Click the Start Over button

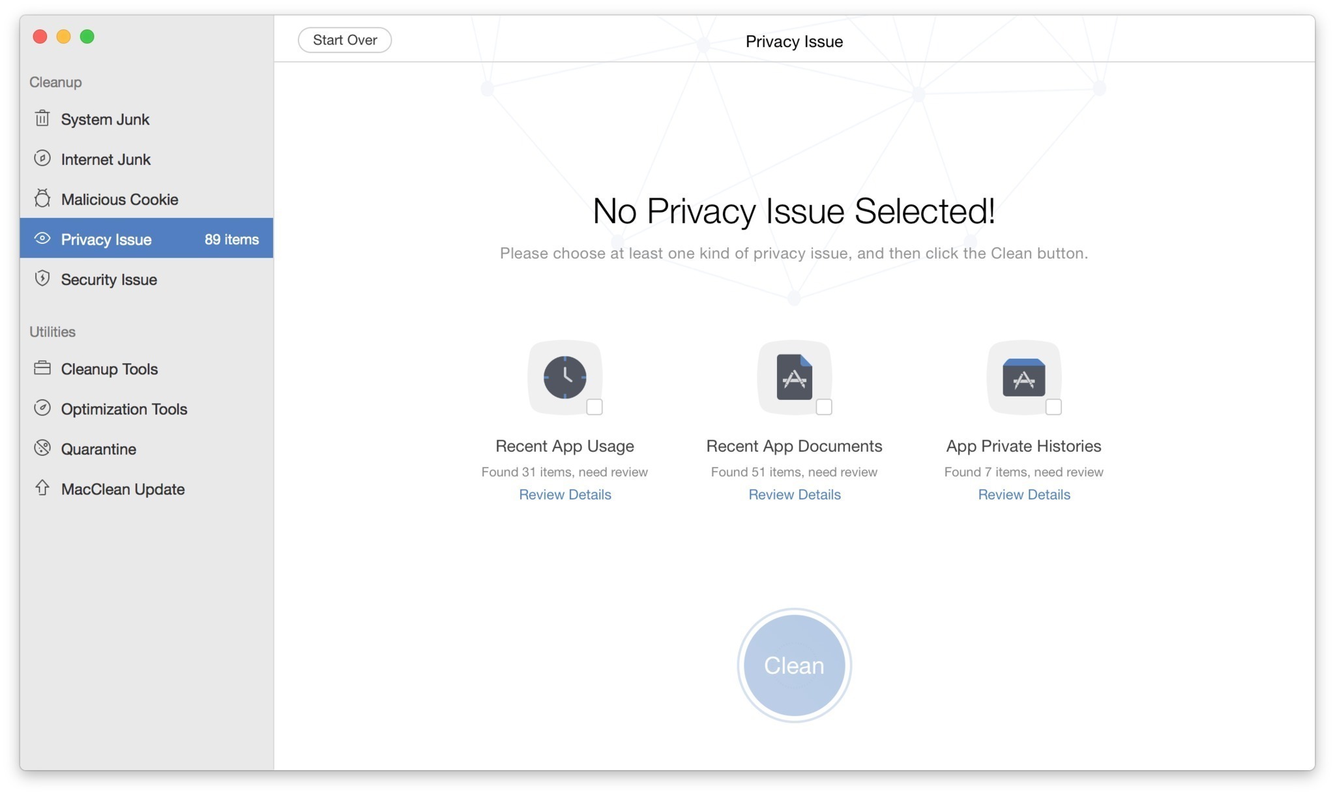coord(345,40)
